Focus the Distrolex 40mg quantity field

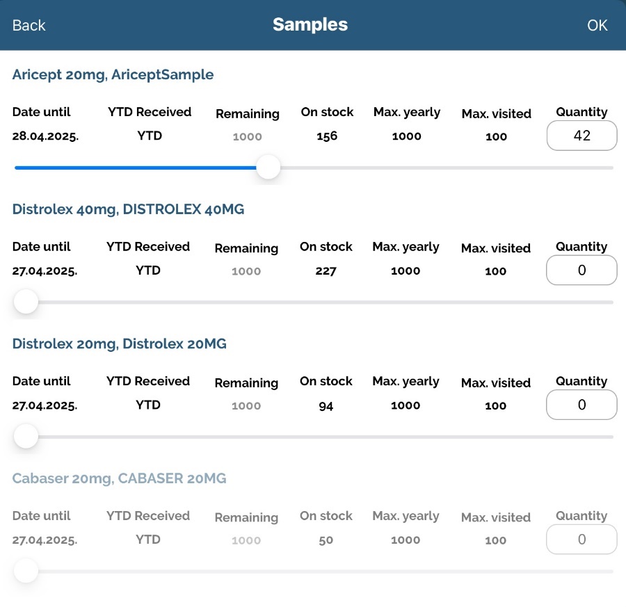581,270
